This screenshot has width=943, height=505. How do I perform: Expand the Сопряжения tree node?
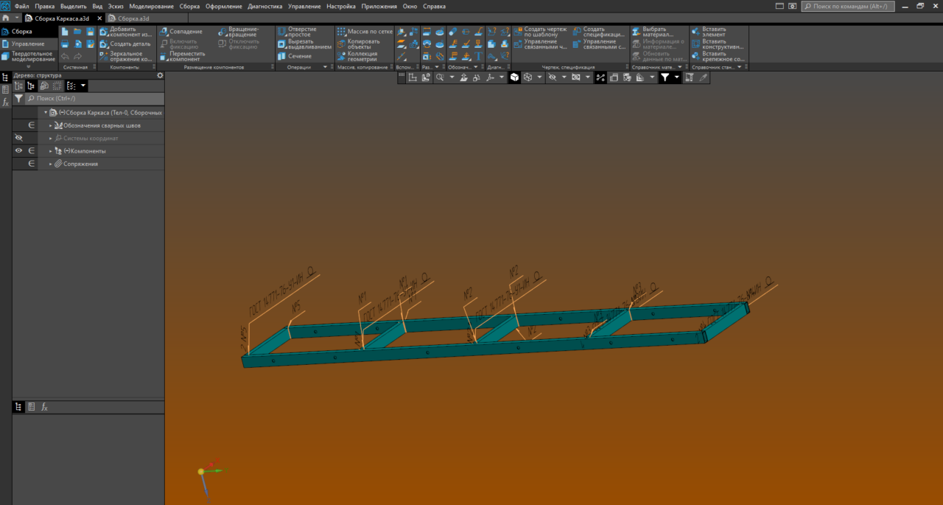pos(51,164)
